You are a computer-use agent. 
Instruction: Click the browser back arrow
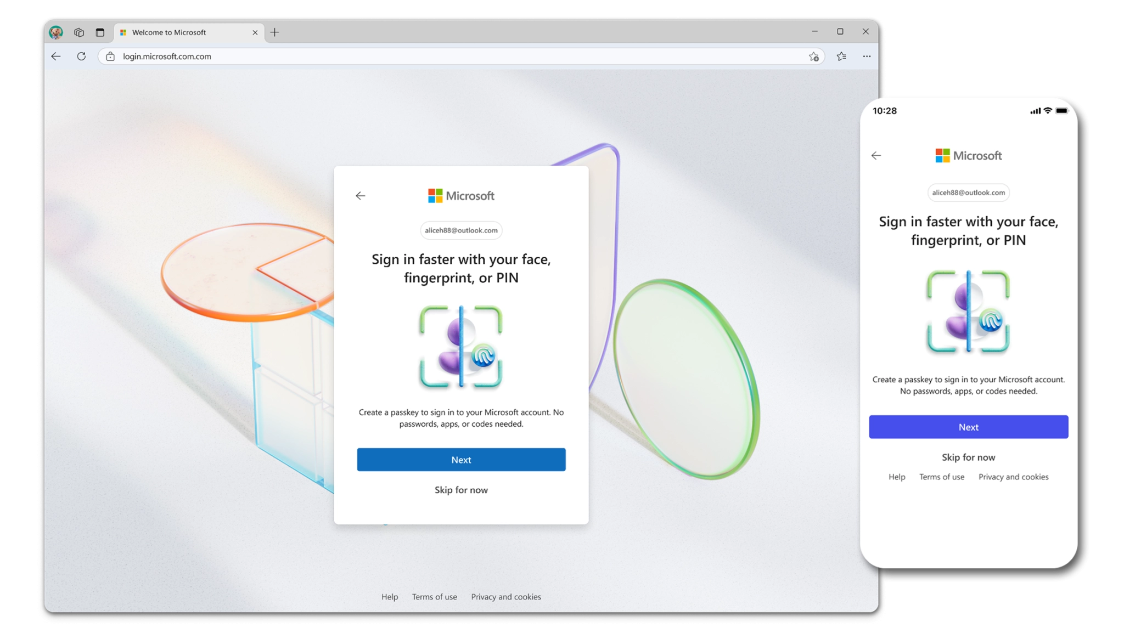click(56, 56)
